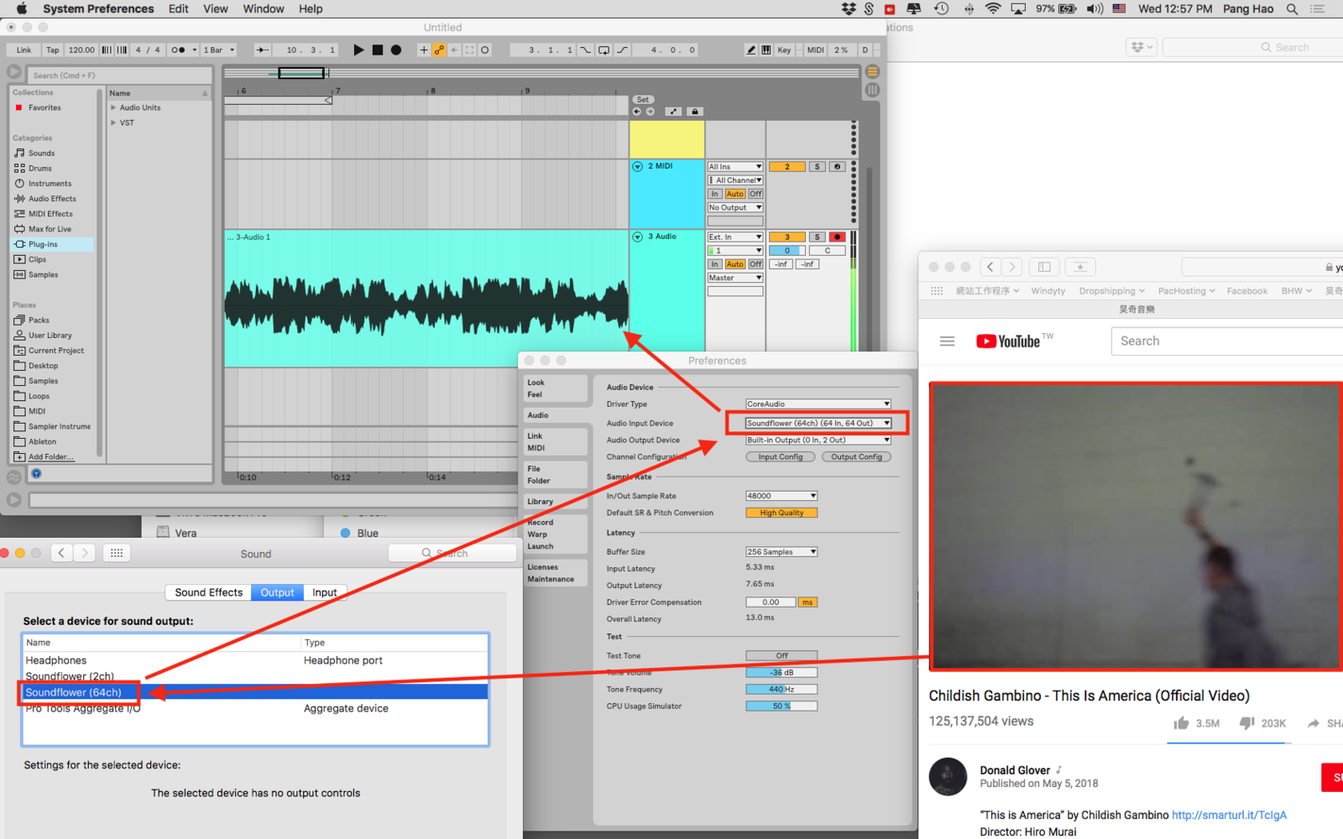Click the Stop button in the transport bar
1343x839 pixels.
click(x=378, y=50)
